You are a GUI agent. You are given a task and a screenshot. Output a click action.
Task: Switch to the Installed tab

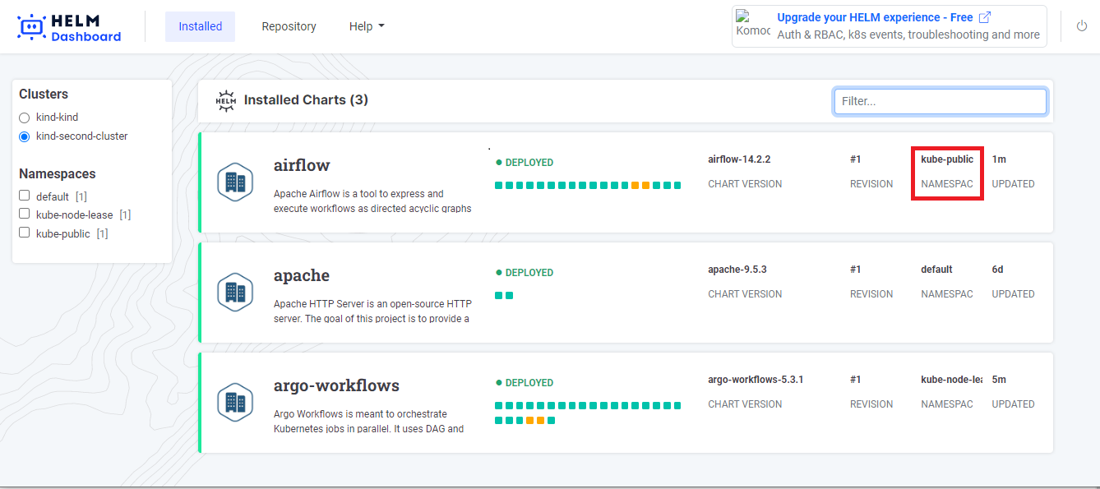pos(200,26)
